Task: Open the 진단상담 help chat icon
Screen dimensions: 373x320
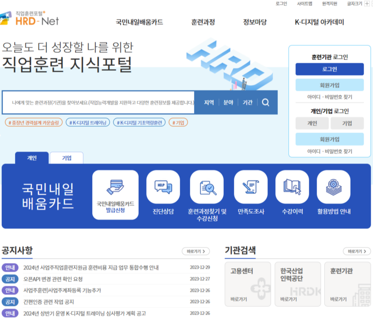Action: [163, 187]
